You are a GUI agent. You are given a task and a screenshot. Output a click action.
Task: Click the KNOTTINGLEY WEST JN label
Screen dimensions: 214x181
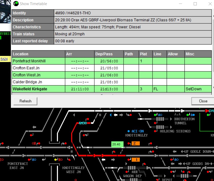coord(73,170)
